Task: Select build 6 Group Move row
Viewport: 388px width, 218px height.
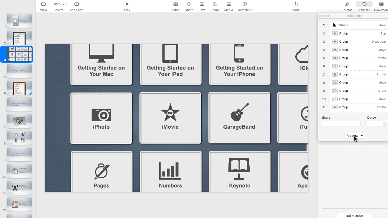Action: 359,66
